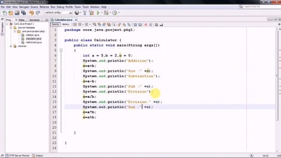Click line number 19 in the gutter
This screenshot has width=281, height=158.
[x=55, y=122]
